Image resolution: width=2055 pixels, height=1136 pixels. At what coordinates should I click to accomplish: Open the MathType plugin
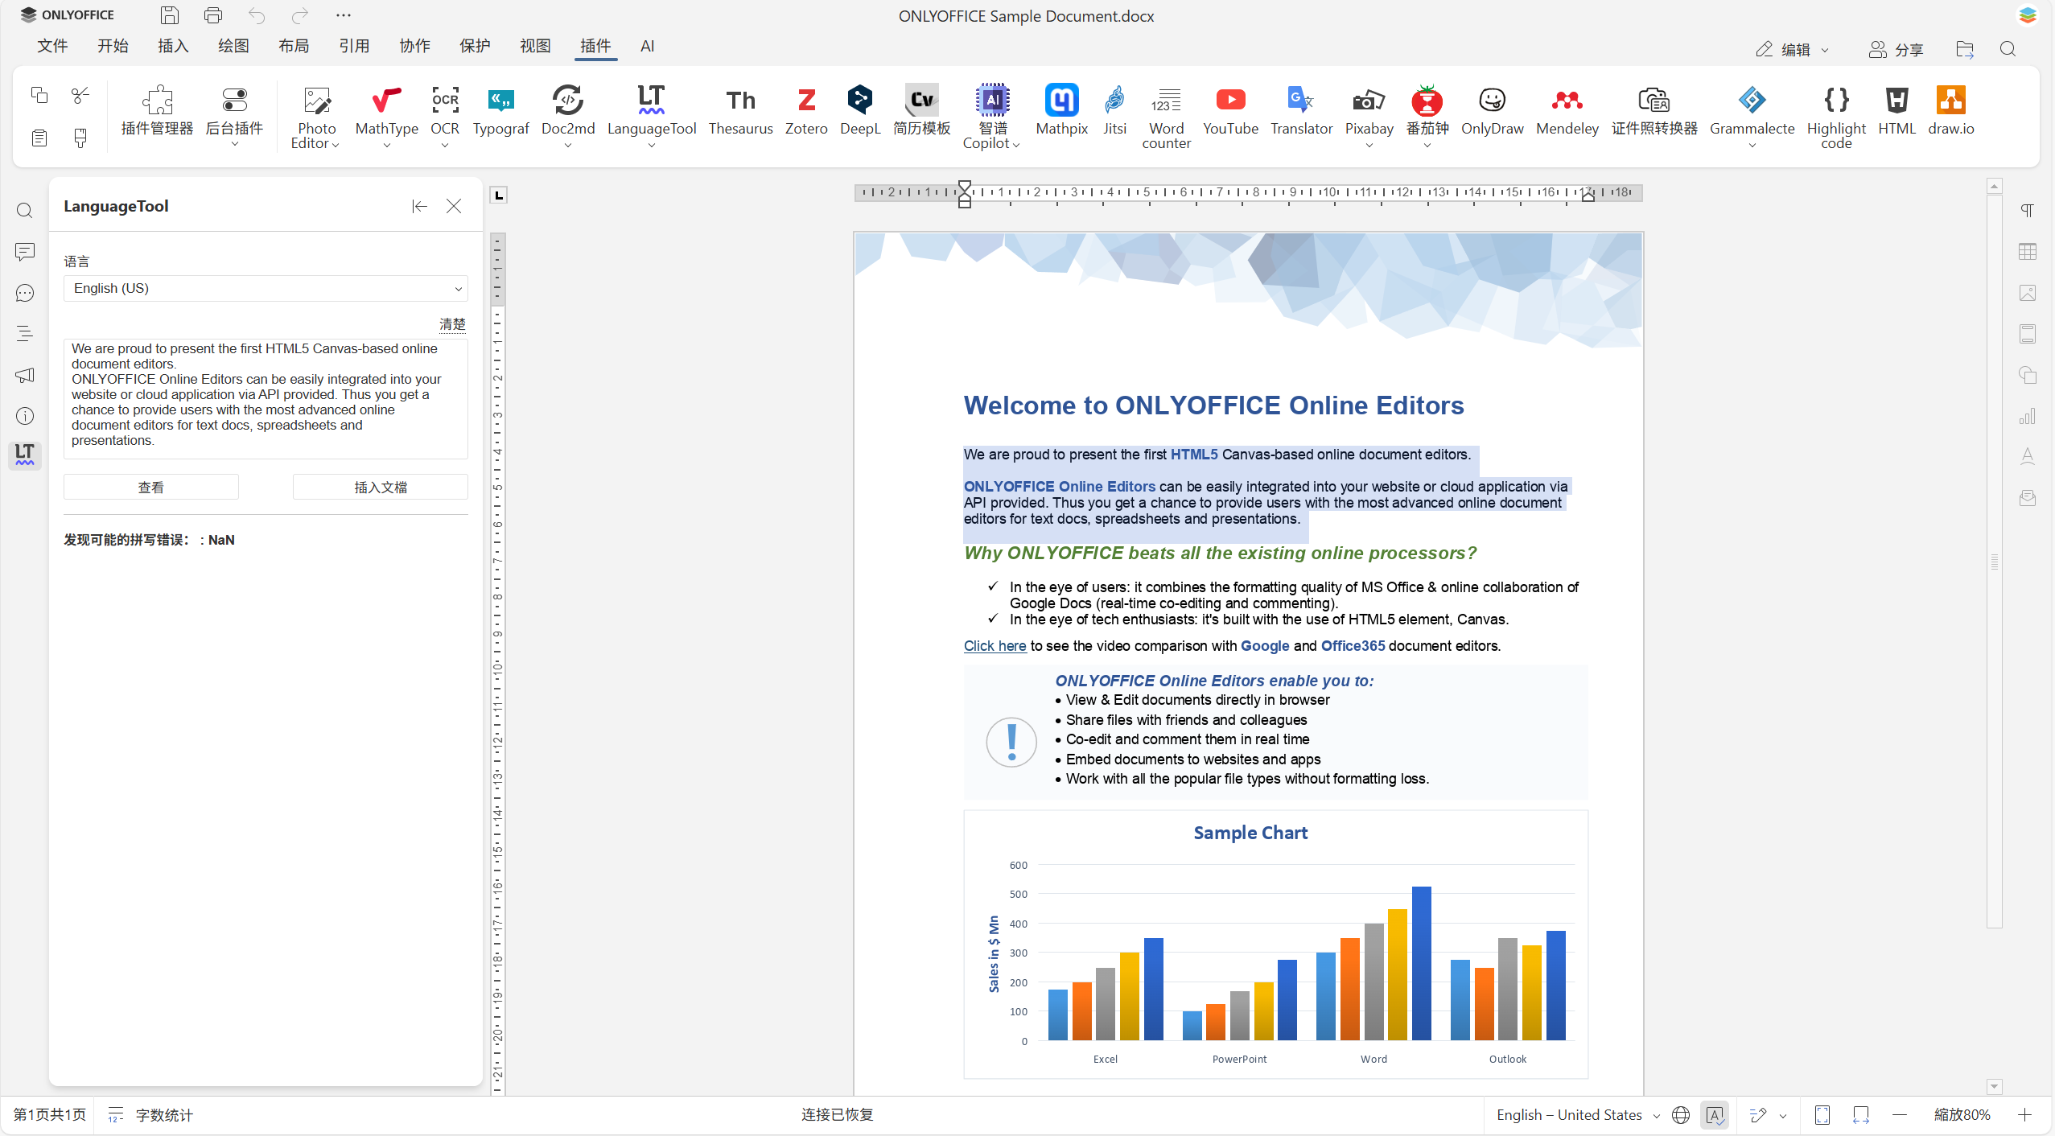(386, 111)
